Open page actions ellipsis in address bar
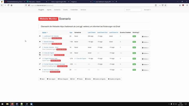The image size is (189, 106). [x=160, y=5]
